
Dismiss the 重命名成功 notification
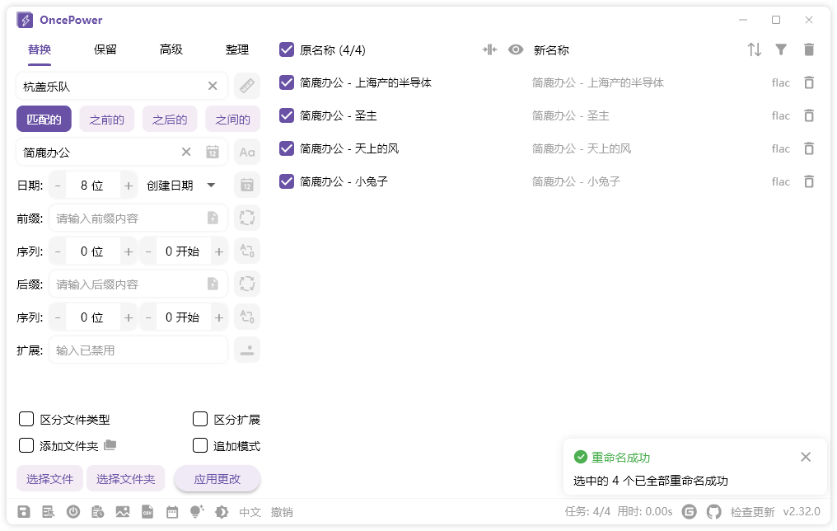(806, 457)
